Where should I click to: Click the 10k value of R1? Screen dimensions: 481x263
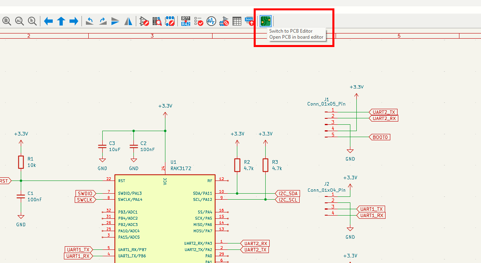(x=32, y=165)
